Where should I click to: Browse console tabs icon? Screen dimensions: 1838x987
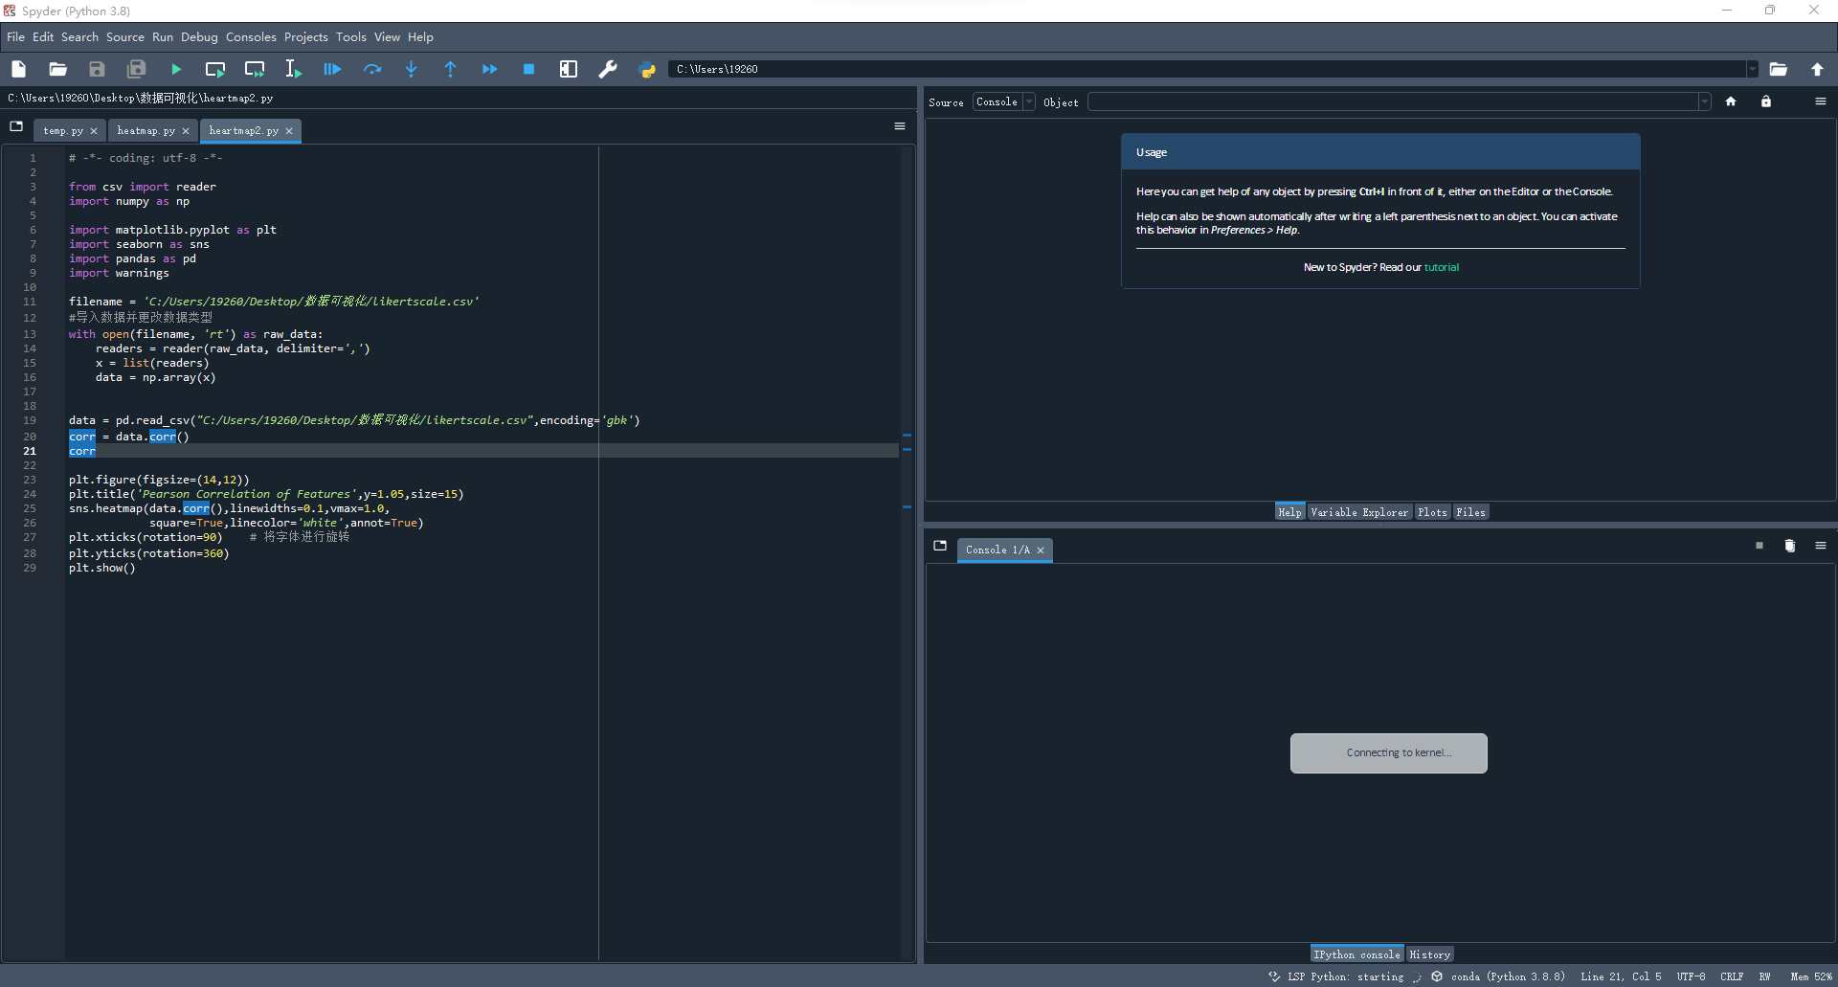[x=940, y=546]
